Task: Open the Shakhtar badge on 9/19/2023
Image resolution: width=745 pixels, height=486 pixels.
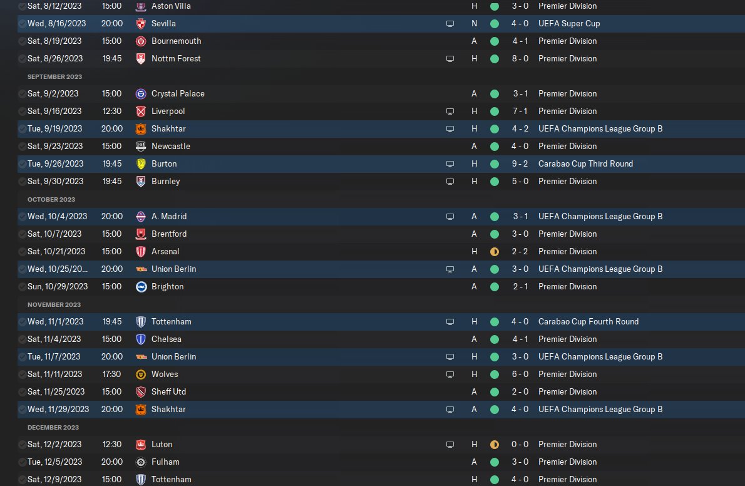Action: pyautogui.click(x=141, y=129)
